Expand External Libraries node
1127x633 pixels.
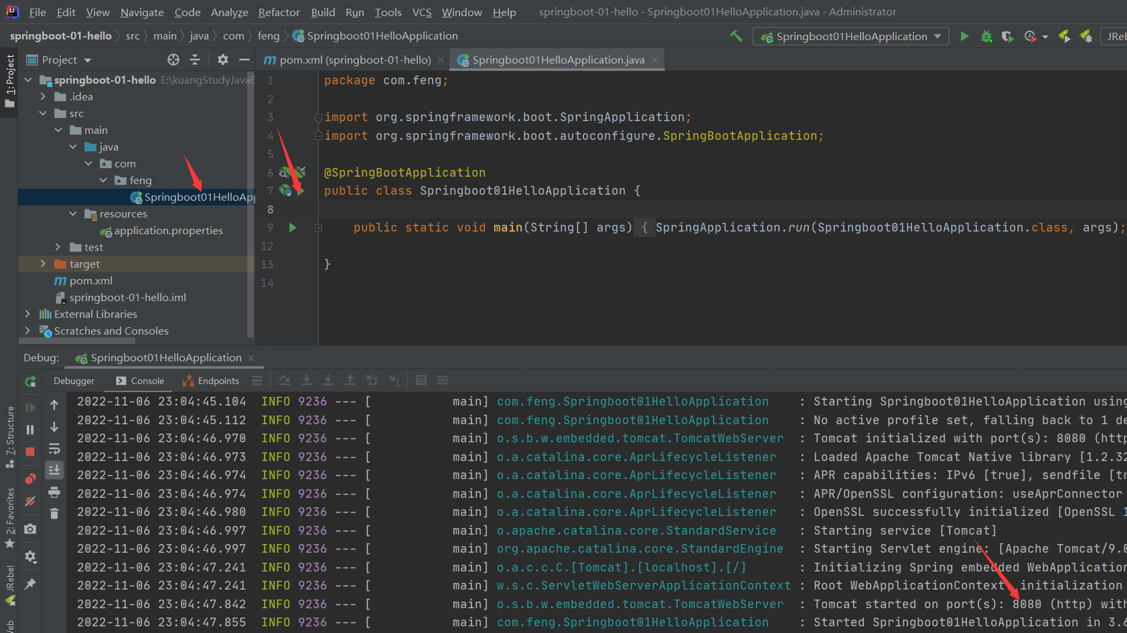pyautogui.click(x=27, y=314)
